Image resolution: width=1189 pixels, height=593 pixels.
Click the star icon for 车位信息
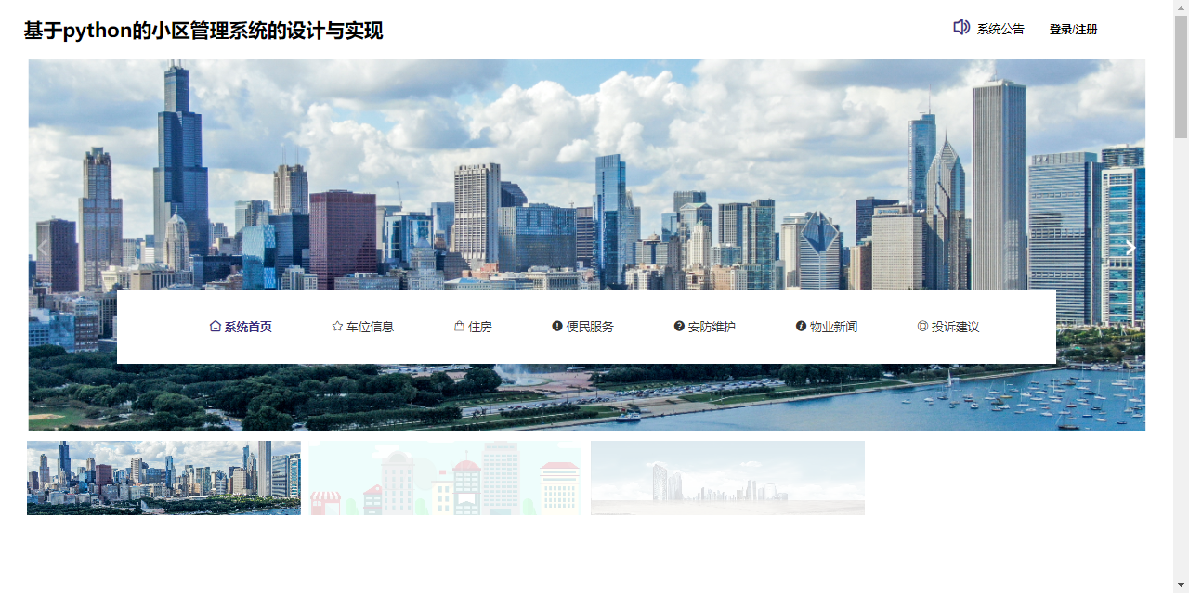337,327
